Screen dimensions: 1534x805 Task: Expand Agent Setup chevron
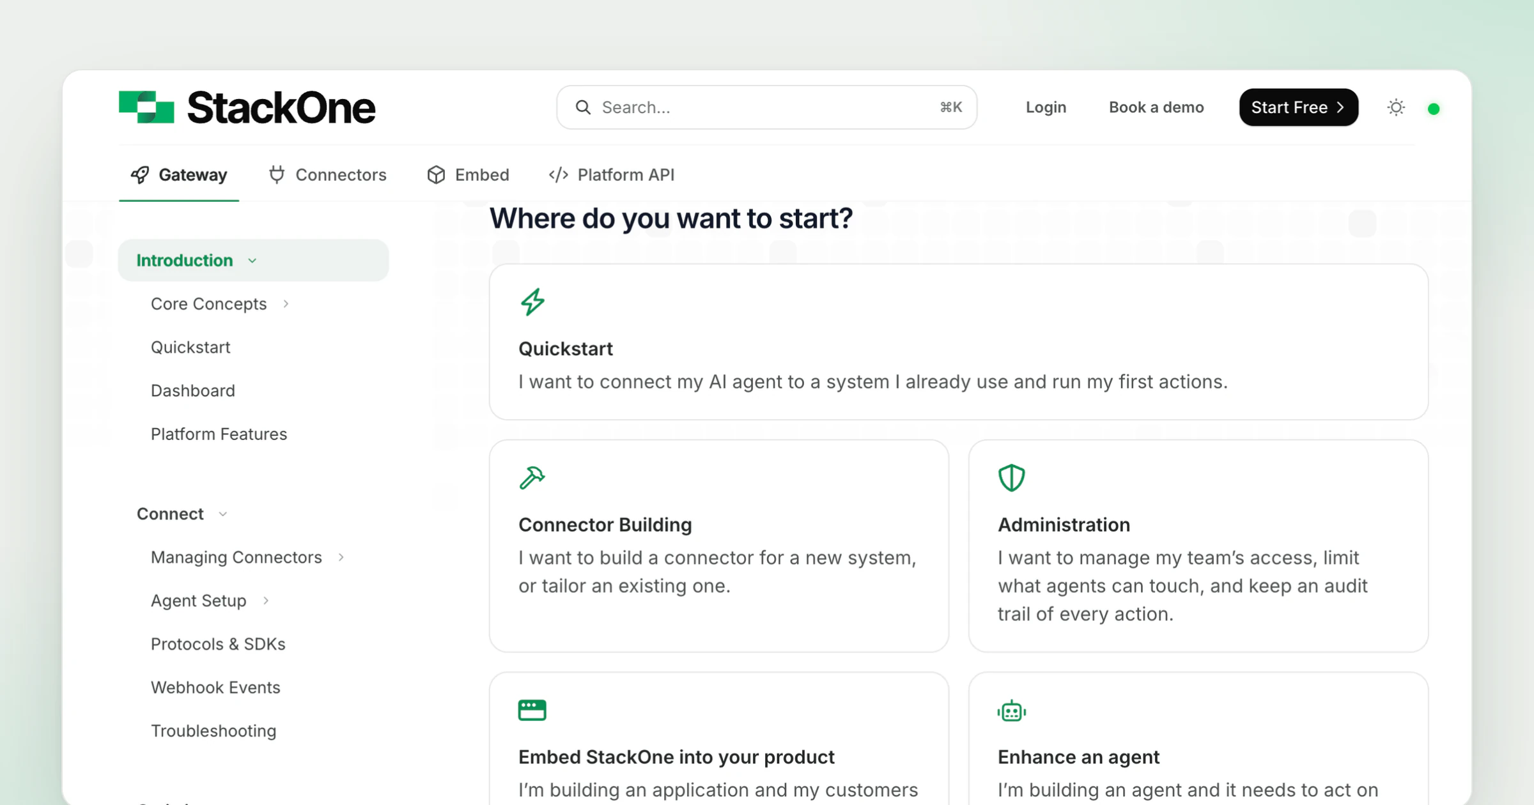[266, 601]
